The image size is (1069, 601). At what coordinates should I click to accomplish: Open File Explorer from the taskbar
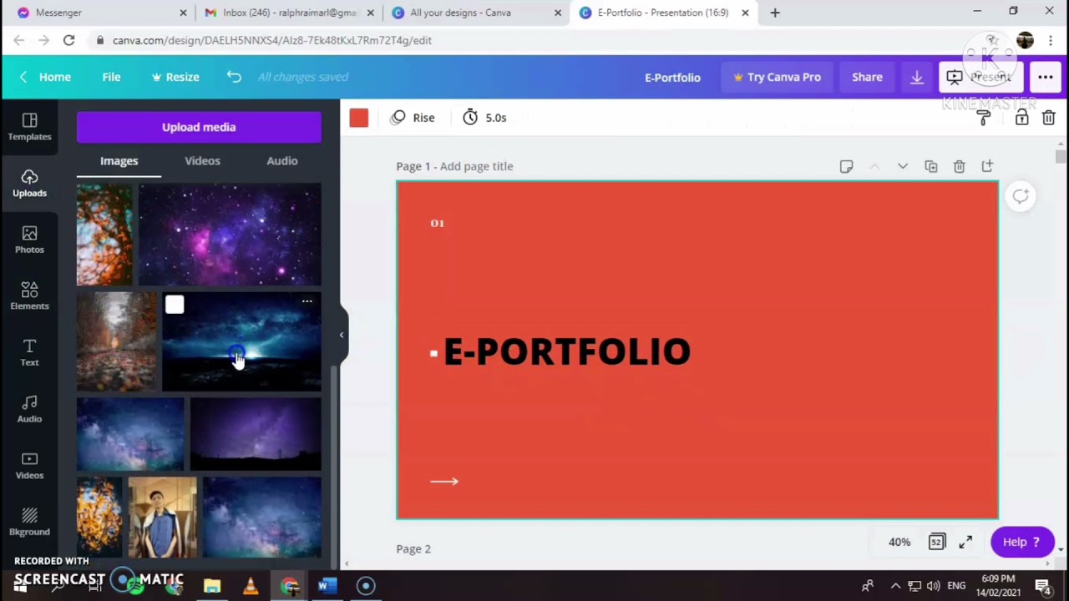pos(212,586)
